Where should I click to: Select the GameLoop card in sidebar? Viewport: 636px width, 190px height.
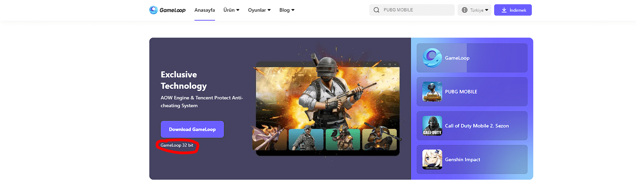point(472,58)
